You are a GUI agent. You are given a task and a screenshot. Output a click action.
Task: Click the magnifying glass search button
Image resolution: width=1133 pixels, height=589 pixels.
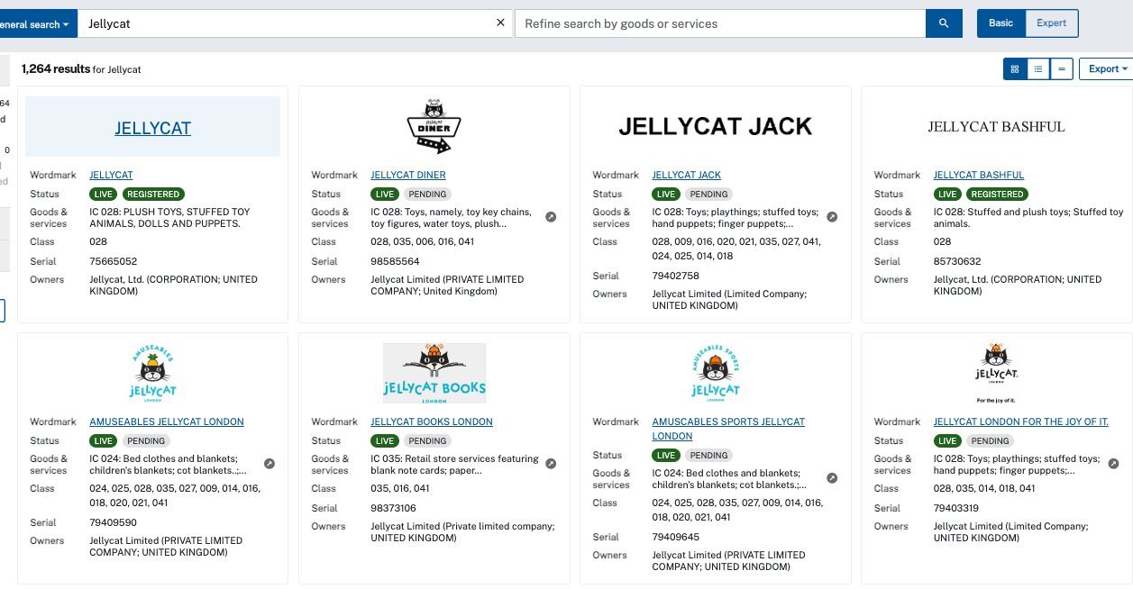944,23
